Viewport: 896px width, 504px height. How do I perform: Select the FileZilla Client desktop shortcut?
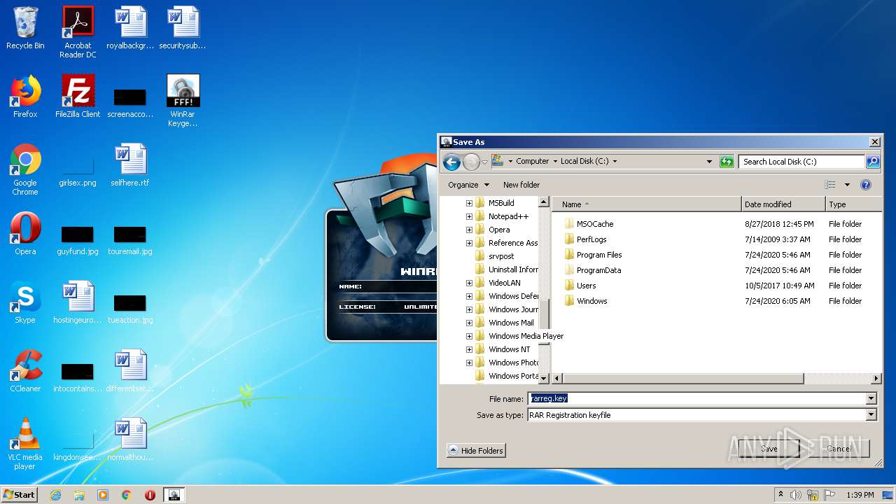78,96
